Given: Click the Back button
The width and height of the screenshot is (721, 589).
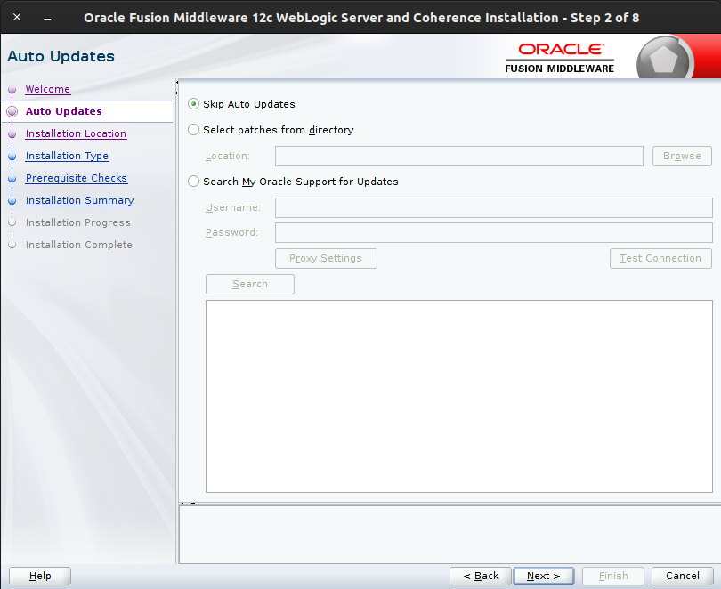Looking at the screenshot, I should (x=481, y=576).
